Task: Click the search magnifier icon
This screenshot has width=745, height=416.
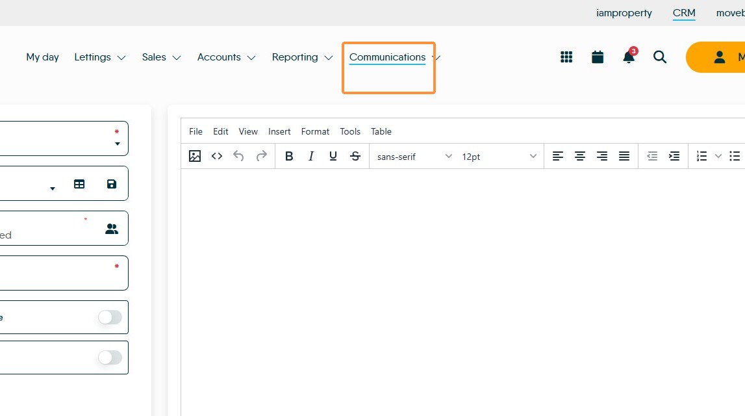Action: click(659, 57)
